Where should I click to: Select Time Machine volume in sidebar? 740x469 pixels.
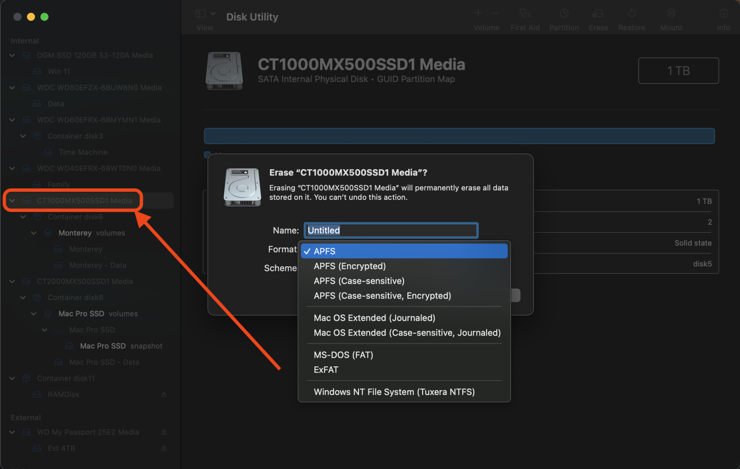coord(83,152)
